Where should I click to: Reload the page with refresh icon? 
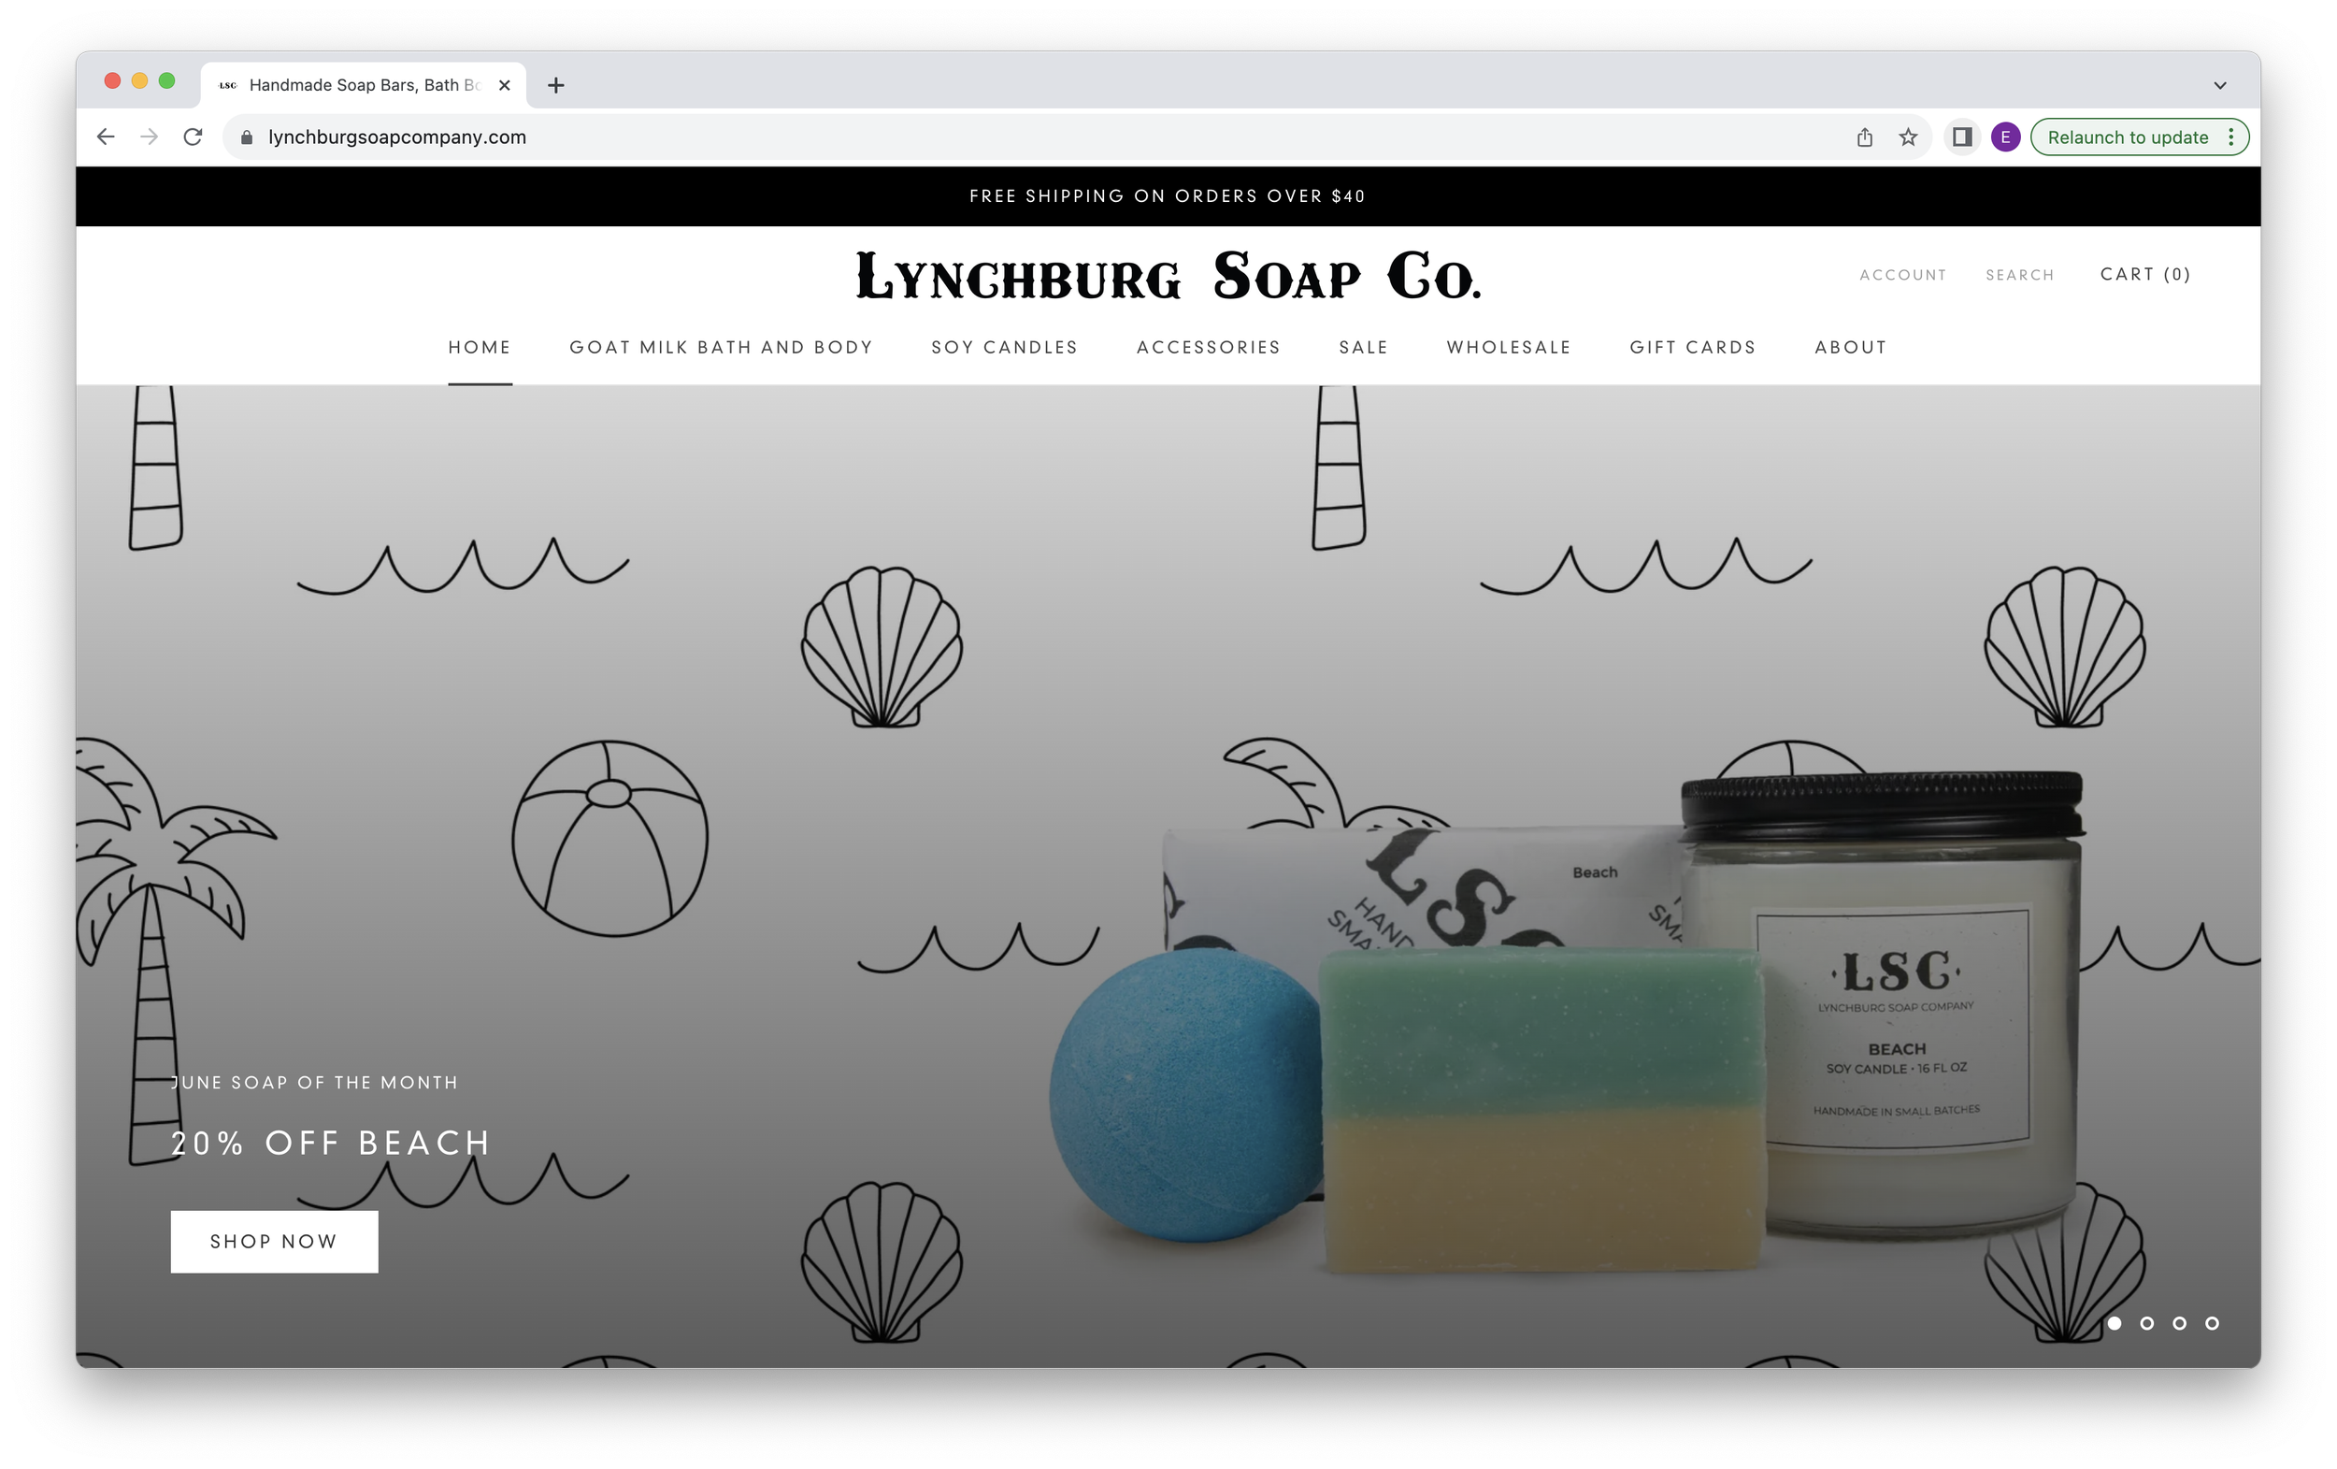pos(193,137)
